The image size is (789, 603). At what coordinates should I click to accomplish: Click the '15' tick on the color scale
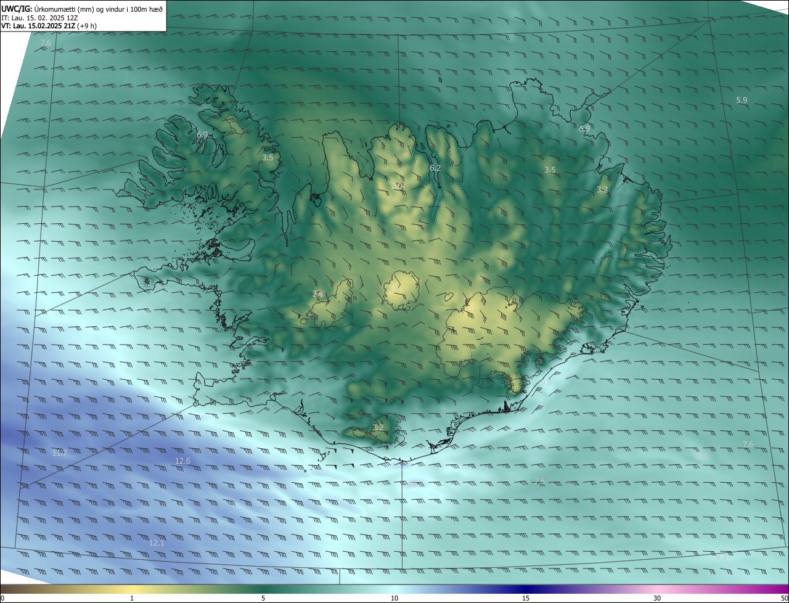pos(526,598)
